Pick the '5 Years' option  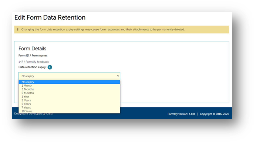pyautogui.click(x=70, y=104)
